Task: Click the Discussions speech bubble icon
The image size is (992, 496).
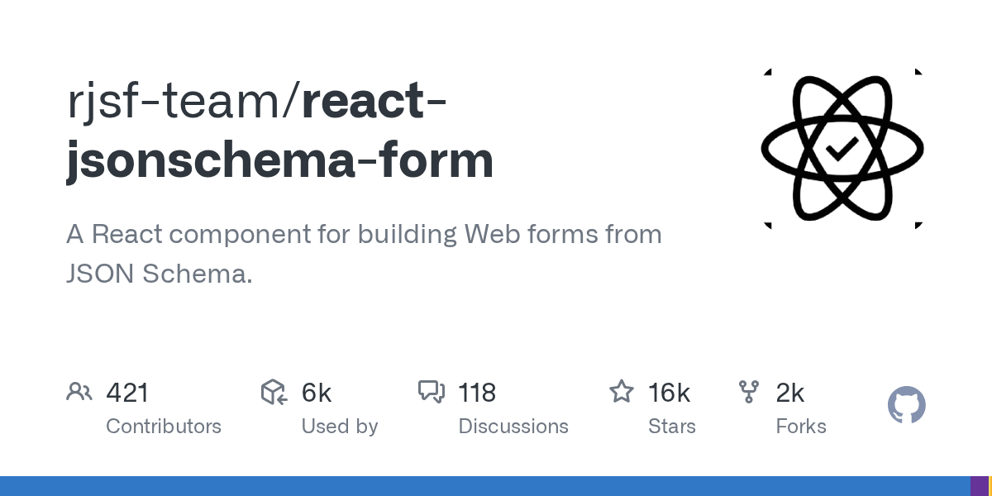Action: (432, 392)
